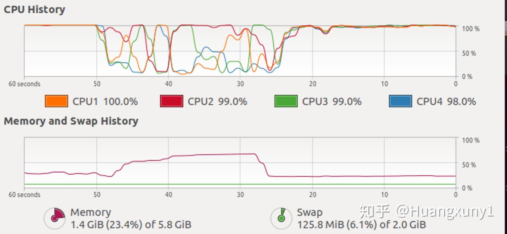Click the Memory pie chart icon
Screen dimensions: 507x234
[x=55, y=218]
